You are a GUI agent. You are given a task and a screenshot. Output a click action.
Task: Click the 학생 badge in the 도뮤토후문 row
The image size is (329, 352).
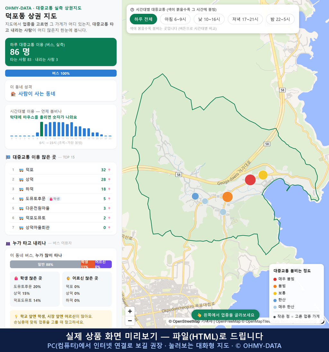55,199
